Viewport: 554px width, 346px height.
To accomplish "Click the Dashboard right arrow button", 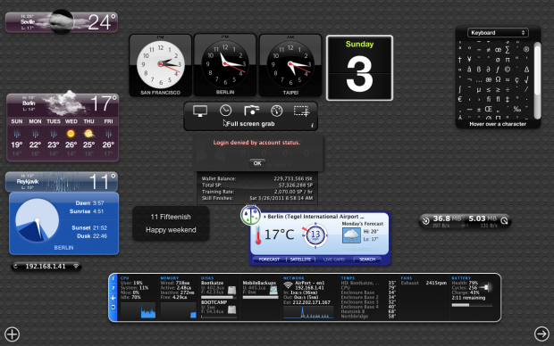I will point(541,334).
